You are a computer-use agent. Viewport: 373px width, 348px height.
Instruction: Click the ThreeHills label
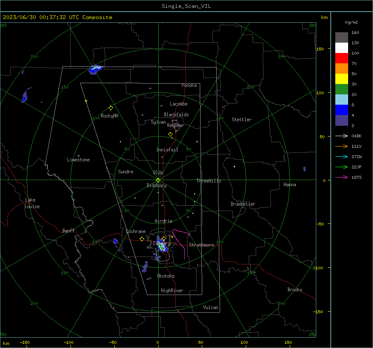[x=208, y=181]
